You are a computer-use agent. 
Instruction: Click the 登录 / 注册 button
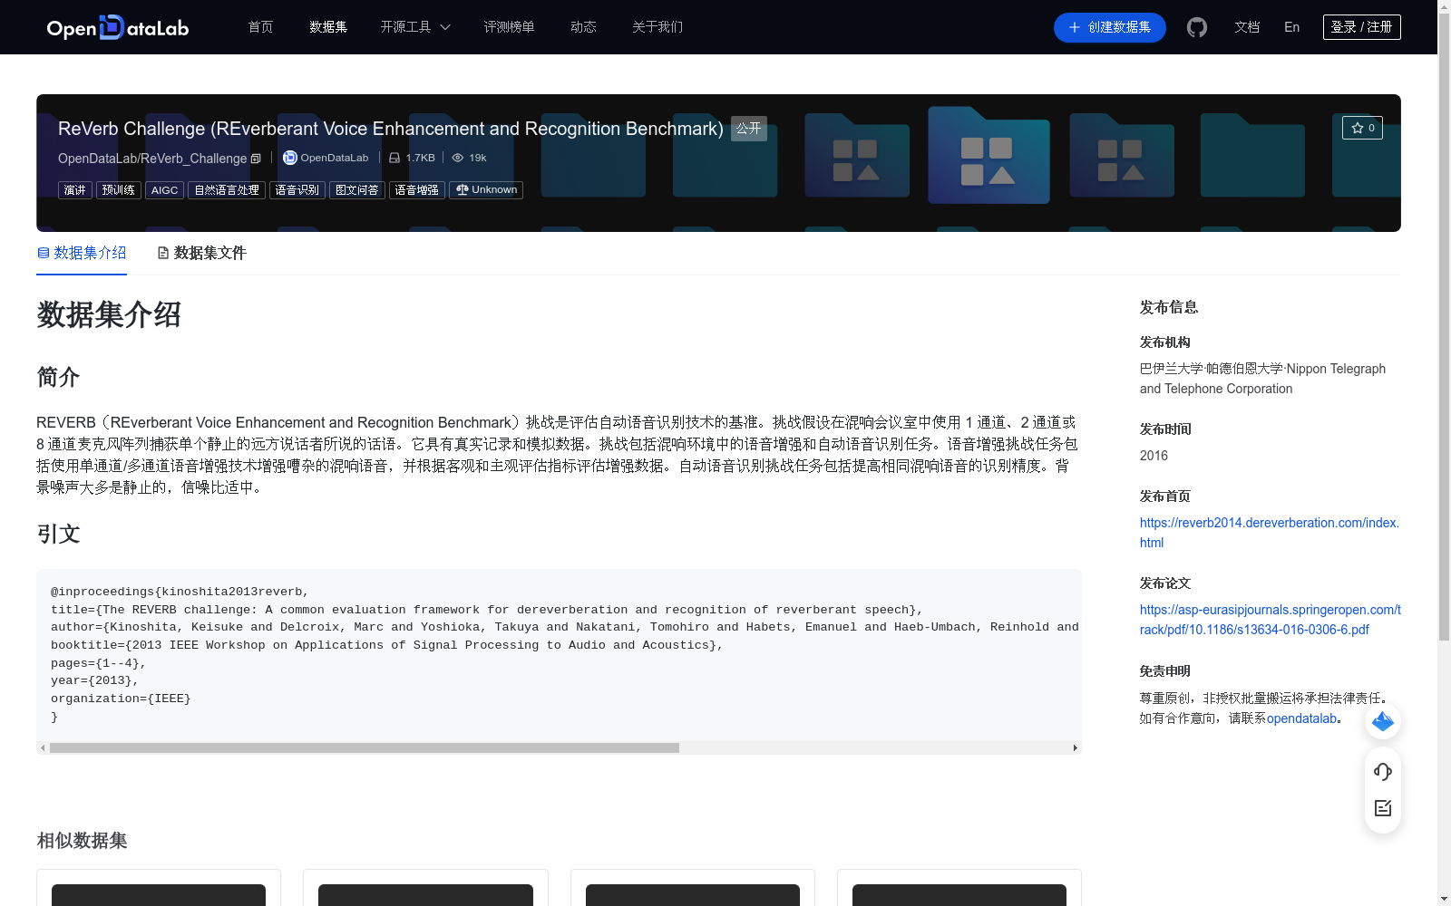tap(1361, 27)
